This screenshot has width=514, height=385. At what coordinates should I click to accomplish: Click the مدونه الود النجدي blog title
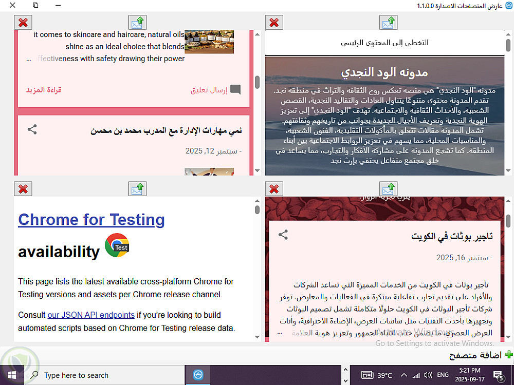(x=384, y=72)
